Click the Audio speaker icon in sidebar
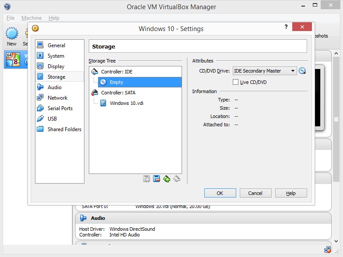Screen dimensions: 343x257 [x=40, y=87]
